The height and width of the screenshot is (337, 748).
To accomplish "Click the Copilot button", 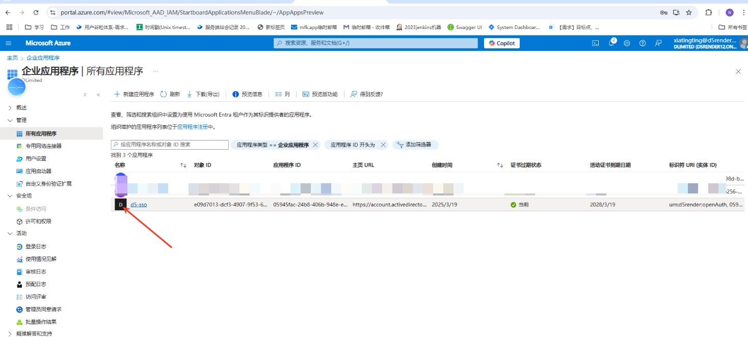I will 502,43.
